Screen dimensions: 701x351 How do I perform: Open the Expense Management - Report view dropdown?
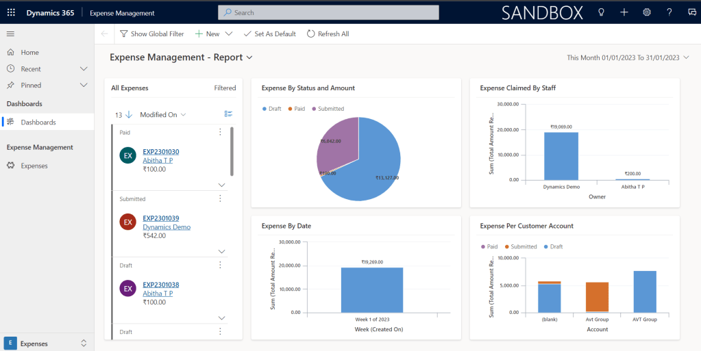249,57
